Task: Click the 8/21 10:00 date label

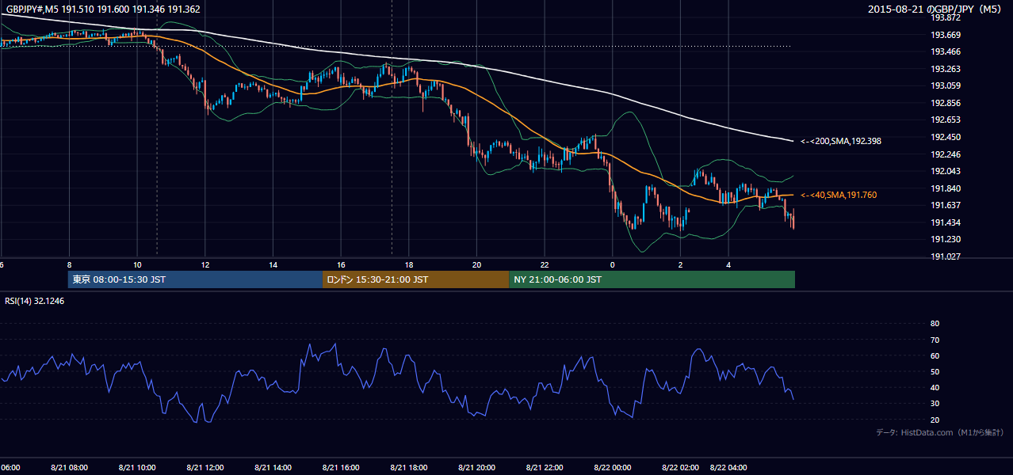Action: point(137,468)
